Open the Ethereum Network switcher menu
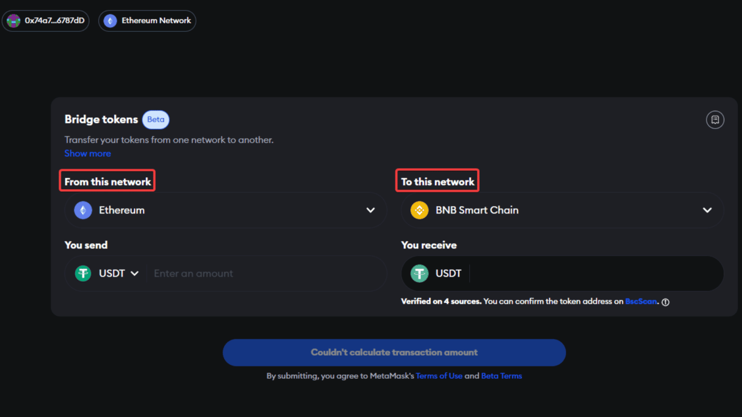The image size is (742, 417). pos(147,21)
